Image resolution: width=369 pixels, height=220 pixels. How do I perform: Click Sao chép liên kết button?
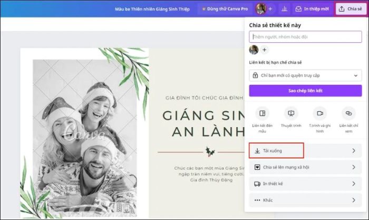[305, 91]
